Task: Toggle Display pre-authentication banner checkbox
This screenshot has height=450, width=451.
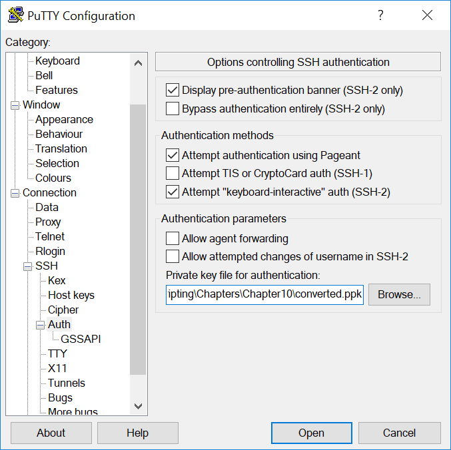Action: coord(173,90)
